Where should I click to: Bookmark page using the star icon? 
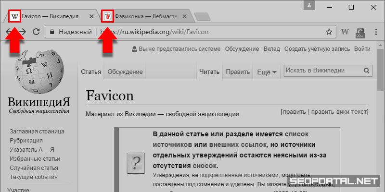[329, 32]
